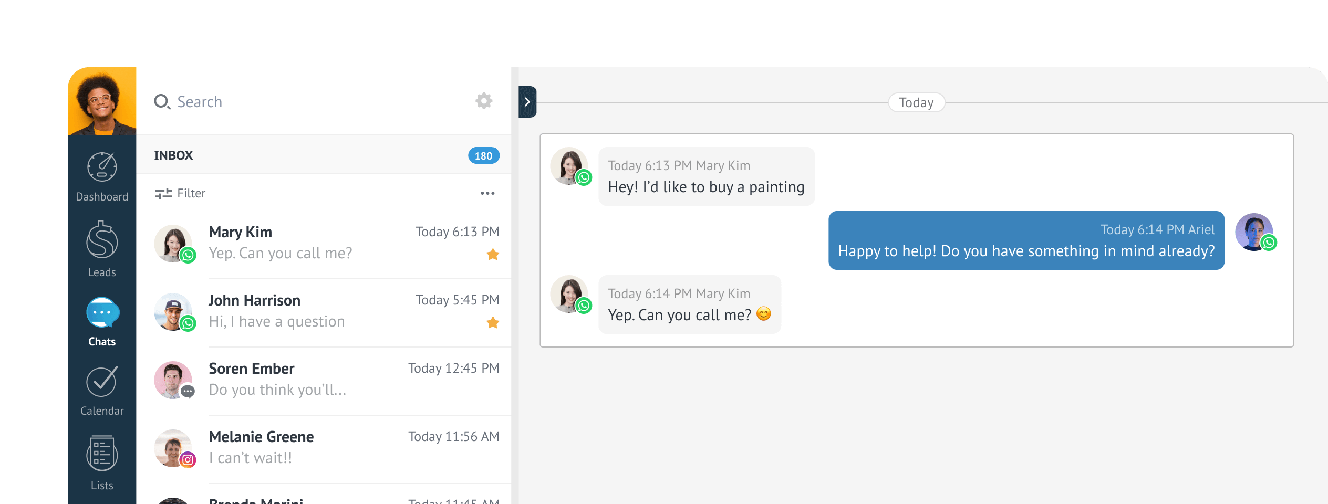The height and width of the screenshot is (504, 1328).
Task: Click the 180 unread count badge
Action: pyautogui.click(x=483, y=156)
